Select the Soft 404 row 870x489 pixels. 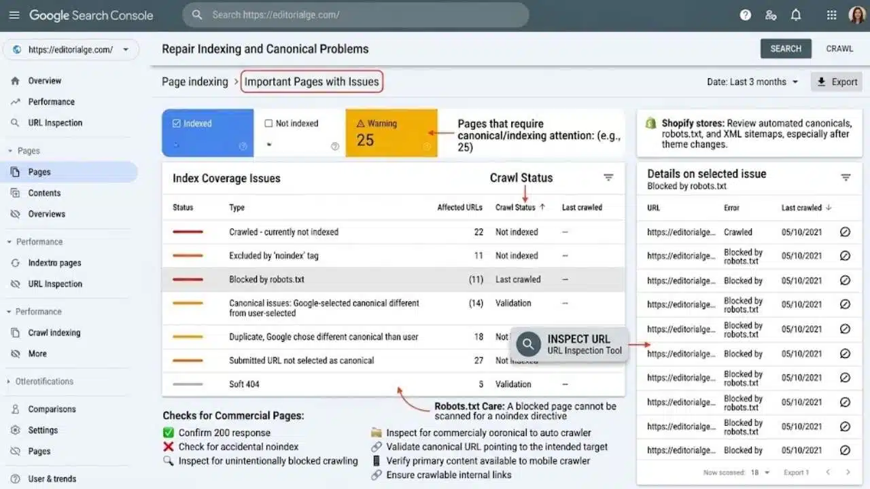[394, 384]
